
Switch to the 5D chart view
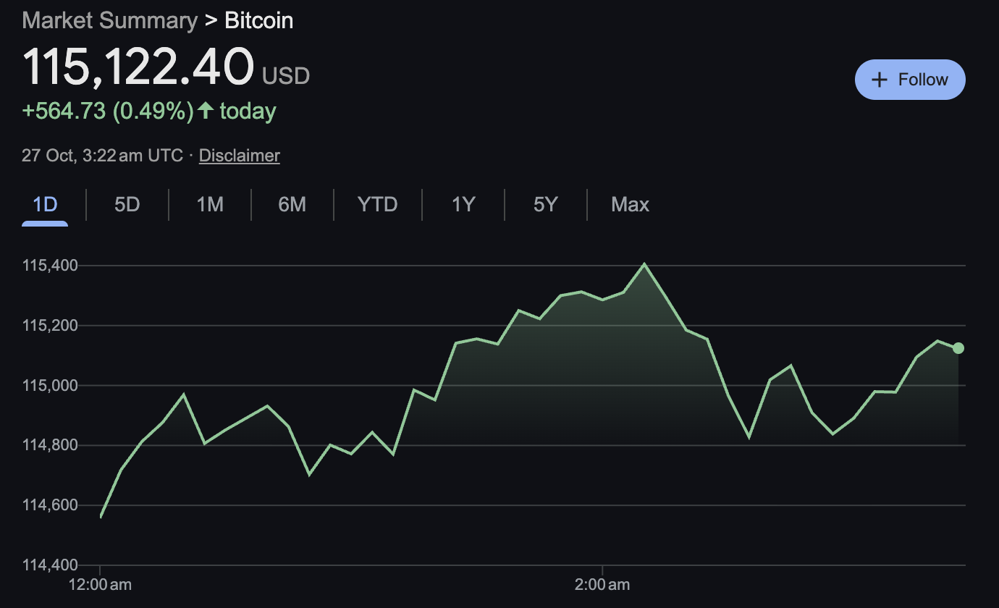tap(127, 204)
